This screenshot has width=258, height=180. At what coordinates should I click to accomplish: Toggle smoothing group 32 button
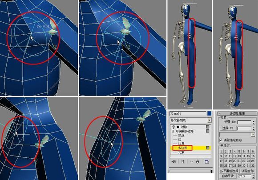pos(253,165)
